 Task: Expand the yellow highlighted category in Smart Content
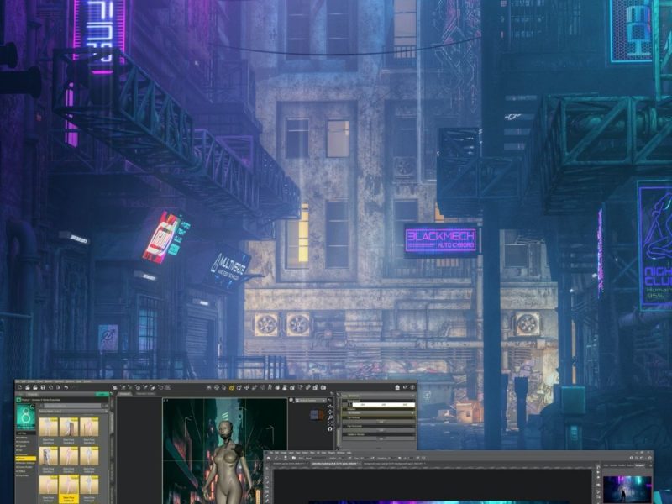[x=26, y=459]
